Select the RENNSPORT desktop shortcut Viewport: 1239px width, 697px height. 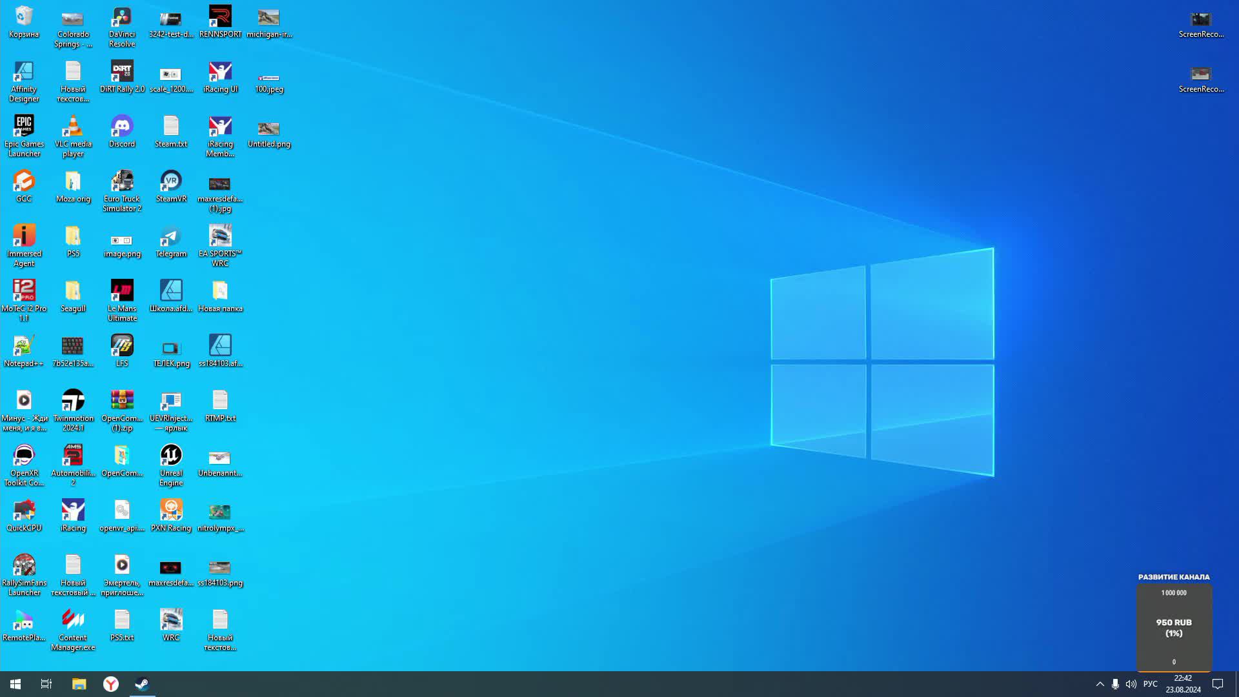click(220, 22)
